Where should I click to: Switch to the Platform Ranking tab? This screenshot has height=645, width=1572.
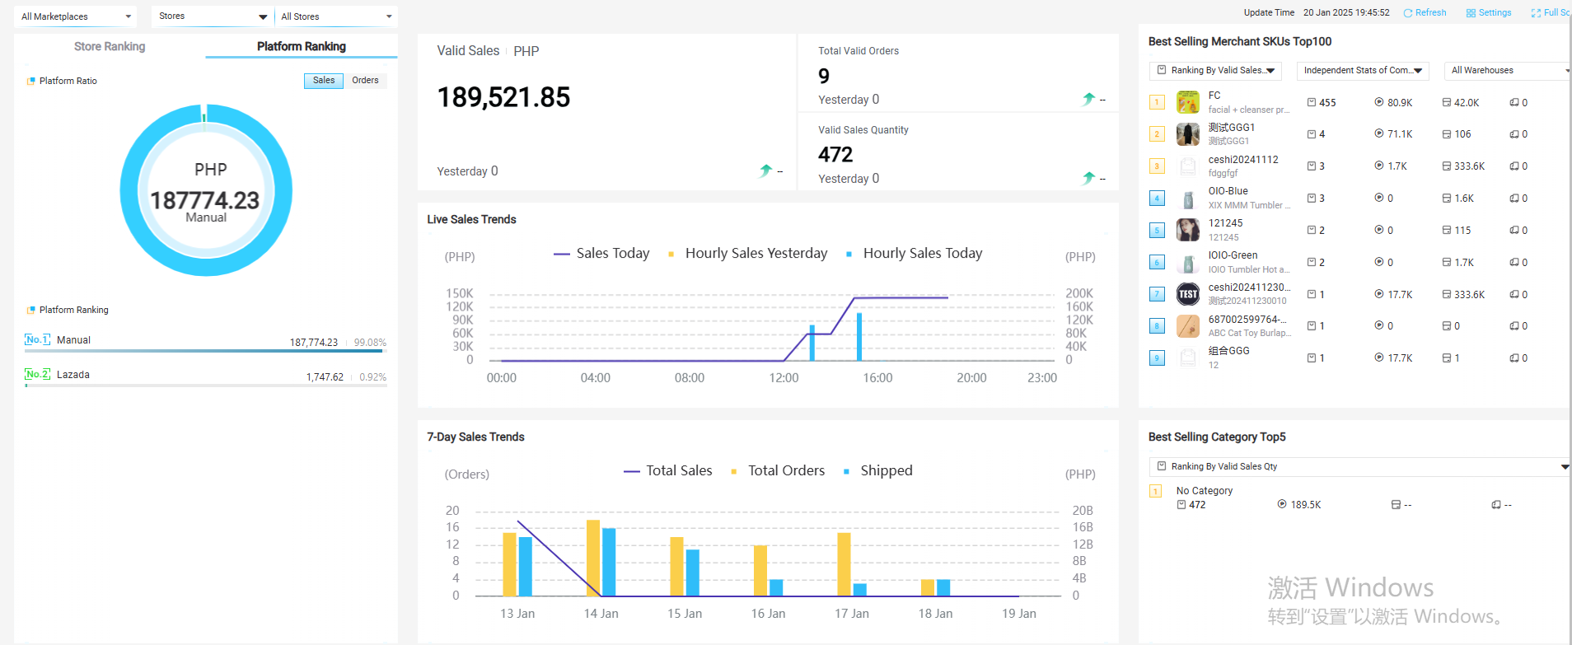(x=302, y=46)
